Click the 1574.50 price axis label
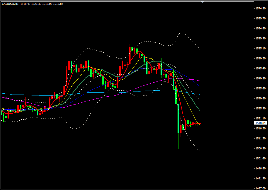This screenshot has width=268, height=190. coord(260,8)
